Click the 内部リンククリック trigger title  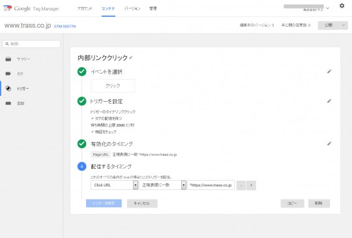[x=102, y=57]
